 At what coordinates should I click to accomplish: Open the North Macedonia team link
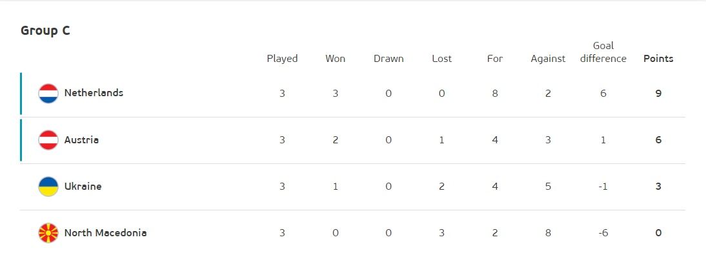click(x=105, y=232)
